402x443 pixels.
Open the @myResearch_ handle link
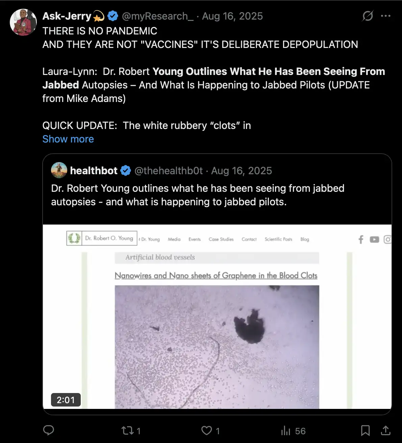[x=157, y=16]
